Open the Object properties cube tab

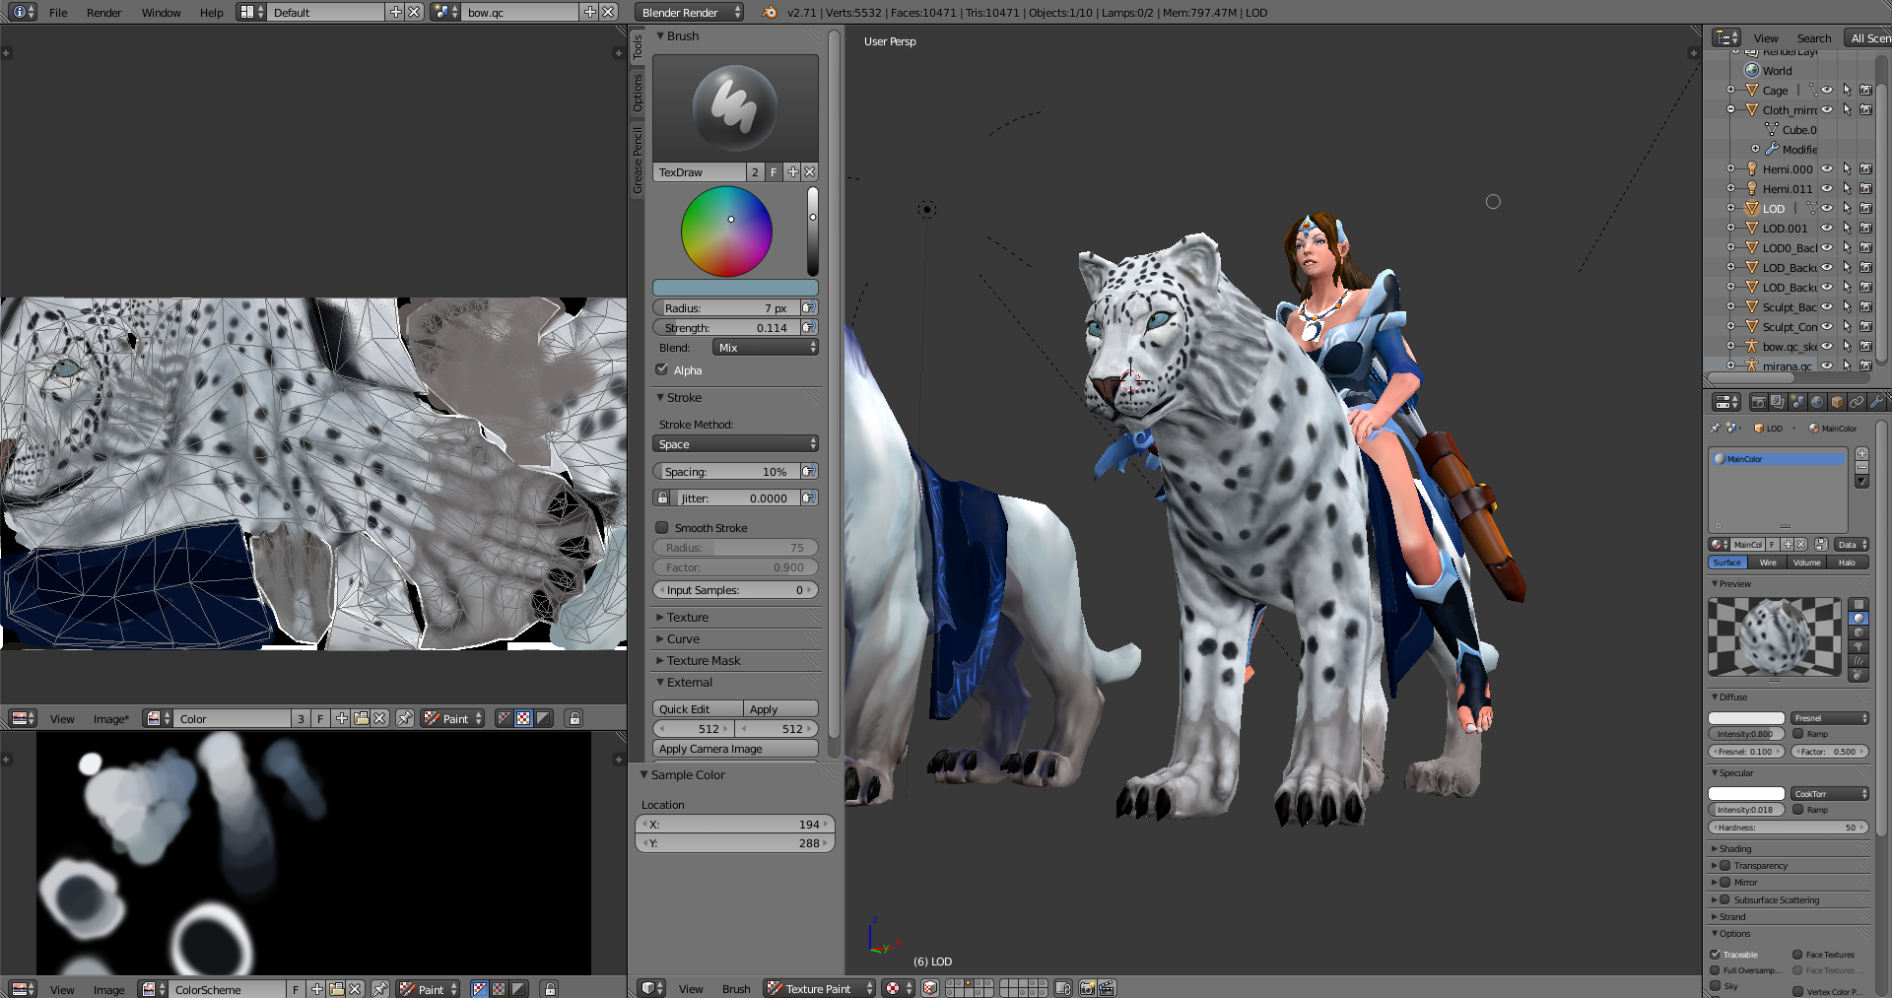click(x=1837, y=402)
